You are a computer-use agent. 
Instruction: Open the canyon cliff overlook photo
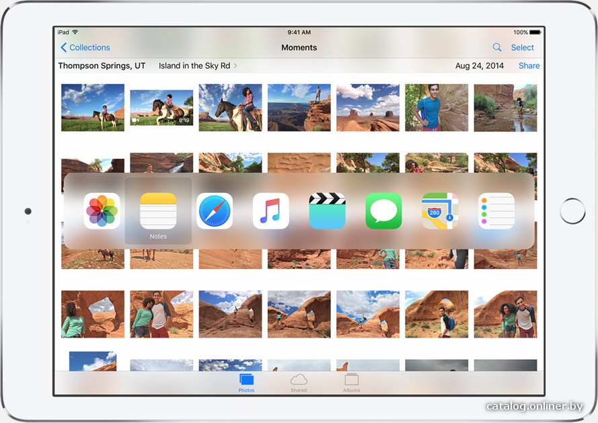pos(299,108)
